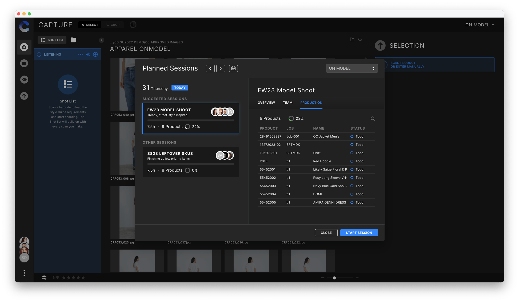The height and width of the screenshot is (302, 519).
Task: Open the ON MODEL menu at top right
Action: click(480, 25)
